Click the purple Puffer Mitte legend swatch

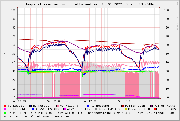[x=152, y=106]
